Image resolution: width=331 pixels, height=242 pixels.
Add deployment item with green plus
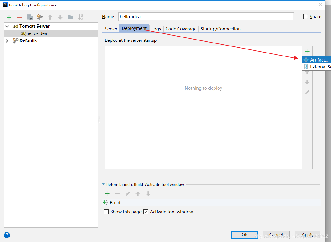[307, 51]
